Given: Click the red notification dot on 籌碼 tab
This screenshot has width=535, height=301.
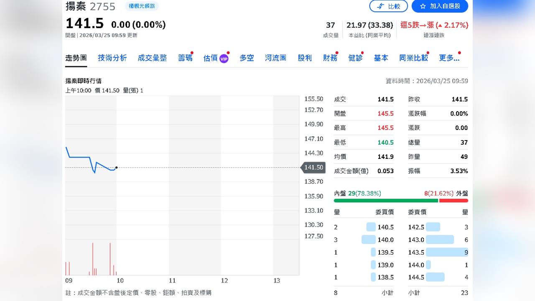Looking at the screenshot, I should point(192,52).
